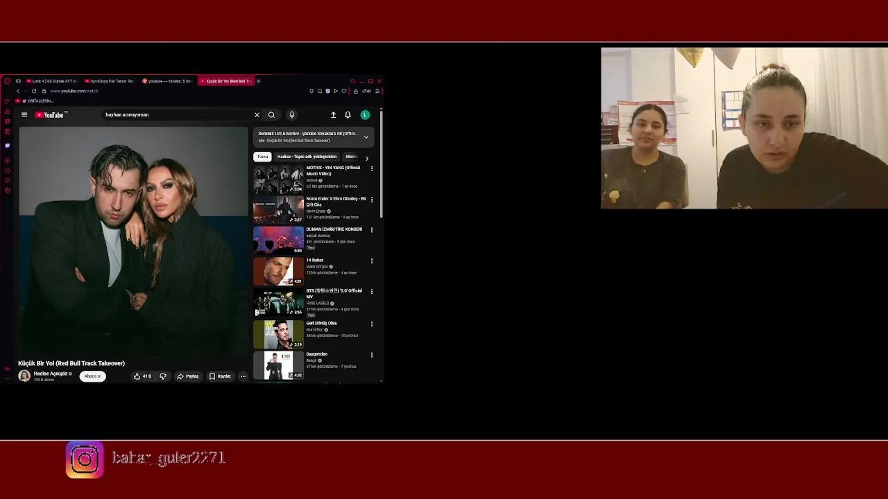The width and height of the screenshot is (888, 499).
Task: Switch to the 'Ayt Kimya Full Tekrar' tab
Action: [110, 81]
